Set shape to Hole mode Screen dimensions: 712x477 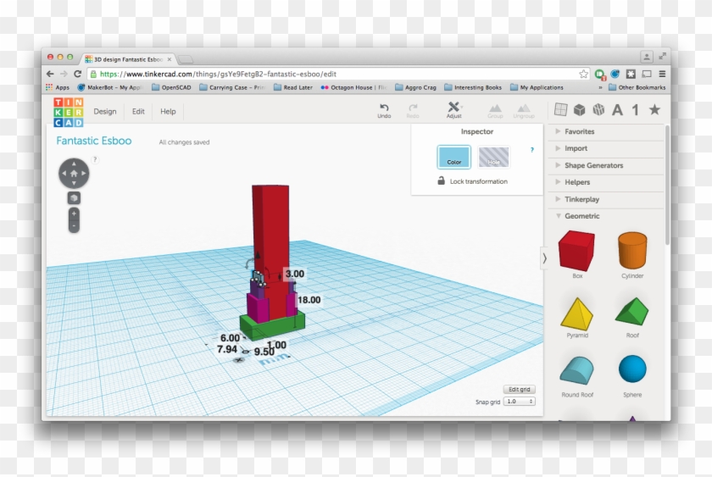point(493,157)
